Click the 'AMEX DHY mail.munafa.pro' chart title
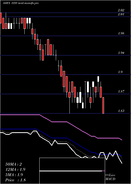This screenshot has width=131, height=184. click(x=20, y=3)
